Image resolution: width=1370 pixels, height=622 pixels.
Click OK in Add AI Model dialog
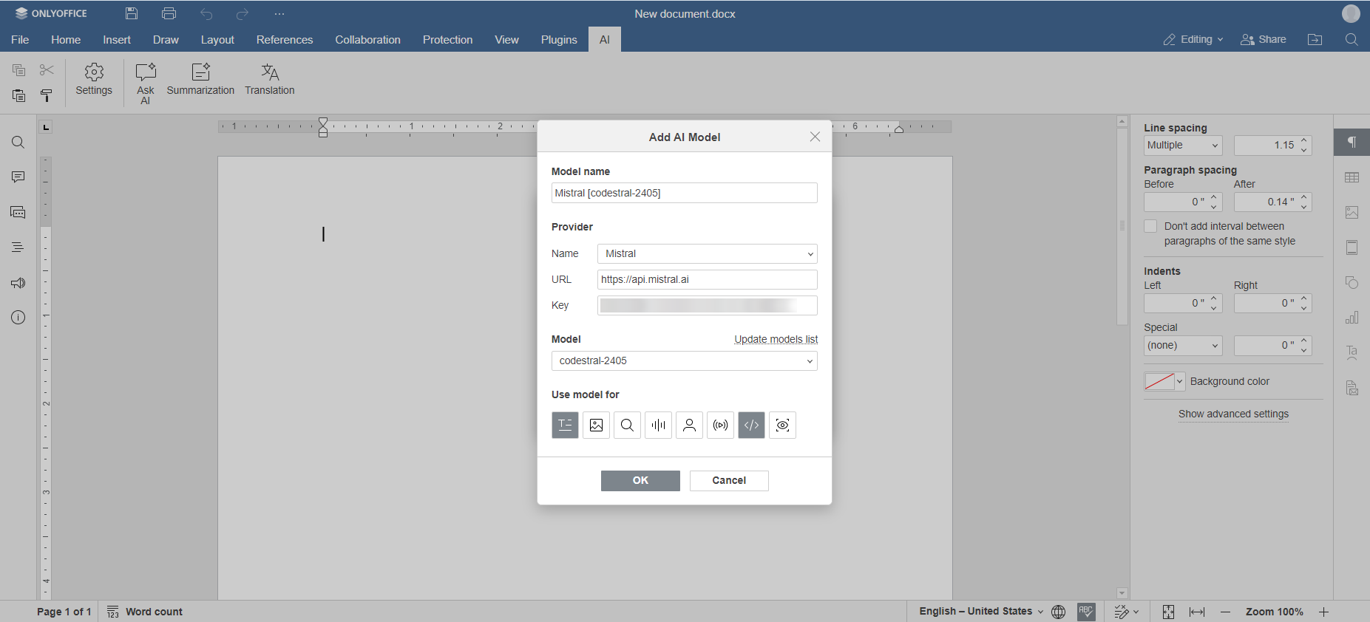pos(640,481)
